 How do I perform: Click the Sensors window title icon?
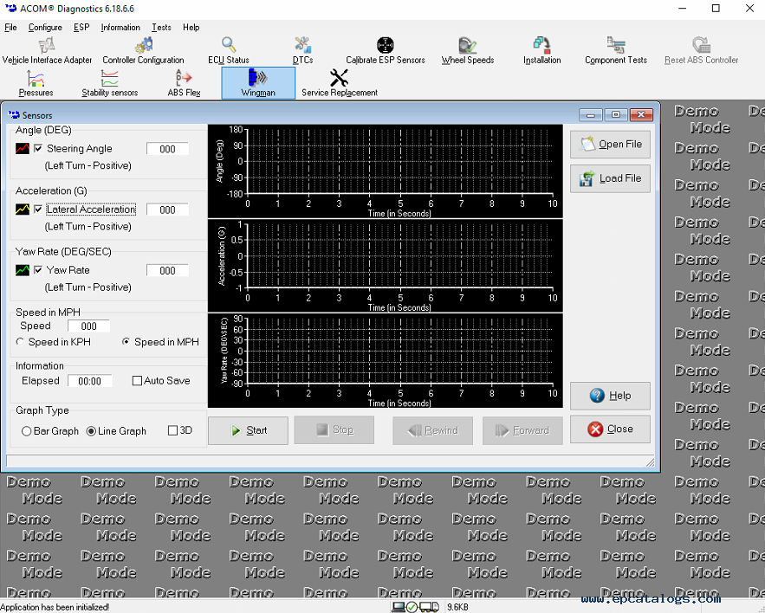click(x=14, y=115)
